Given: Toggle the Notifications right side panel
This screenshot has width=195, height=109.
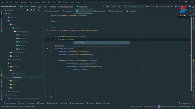Looking at the screenshot, I should pyautogui.click(x=193, y=64).
